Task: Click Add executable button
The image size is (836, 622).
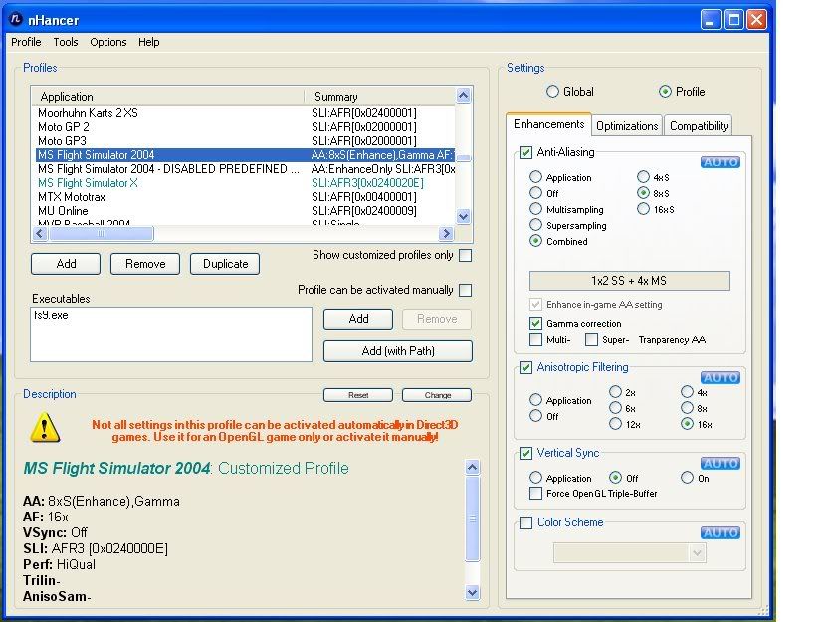Action: 358,319
